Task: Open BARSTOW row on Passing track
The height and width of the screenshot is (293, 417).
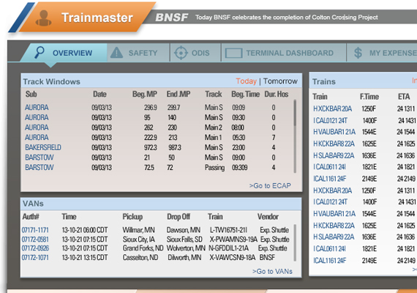Action: tap(40, 167)
